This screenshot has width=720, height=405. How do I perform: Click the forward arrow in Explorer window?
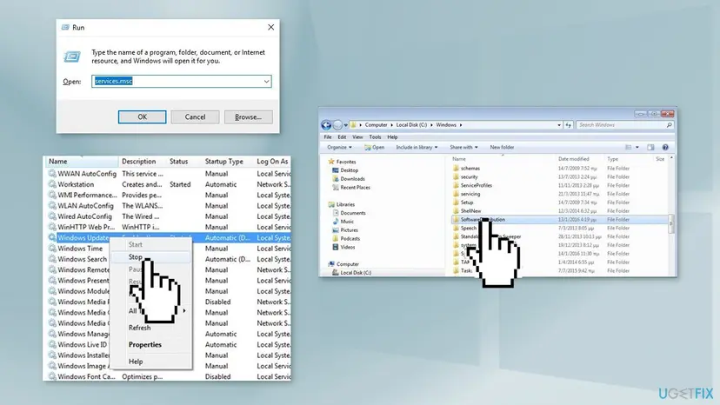(x=337, y=125)
